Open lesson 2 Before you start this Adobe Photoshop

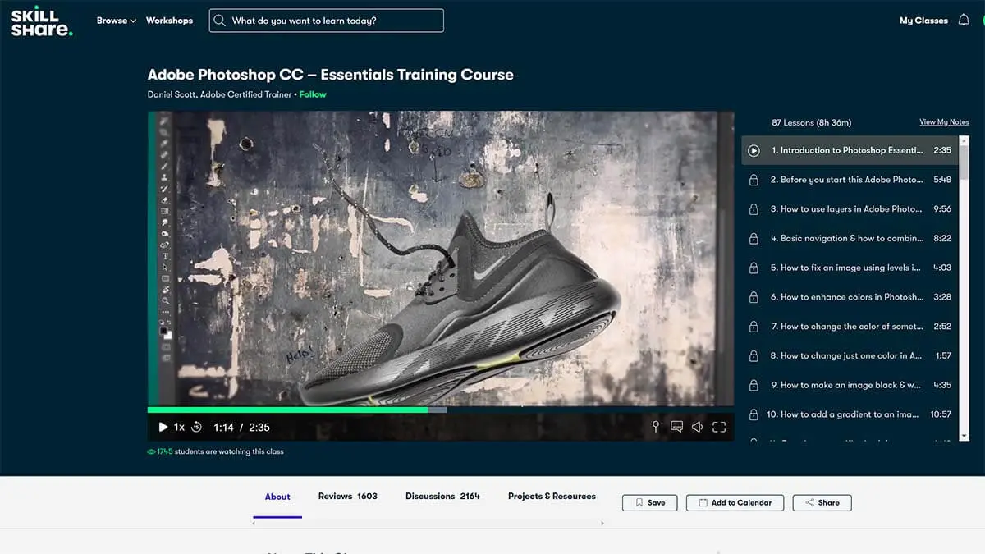click(x=850, y=180)
